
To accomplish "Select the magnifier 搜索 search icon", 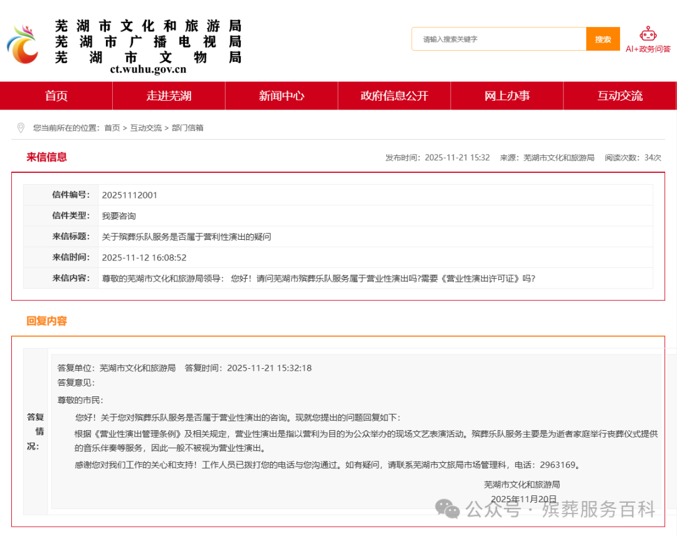I will 602,39.
